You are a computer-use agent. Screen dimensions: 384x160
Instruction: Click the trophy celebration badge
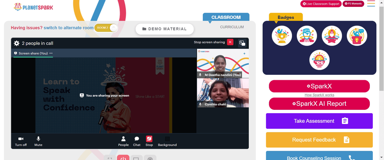pyautogui.click(x=282, y=36)
